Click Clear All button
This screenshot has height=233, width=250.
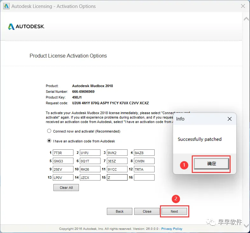click(66, 188)
